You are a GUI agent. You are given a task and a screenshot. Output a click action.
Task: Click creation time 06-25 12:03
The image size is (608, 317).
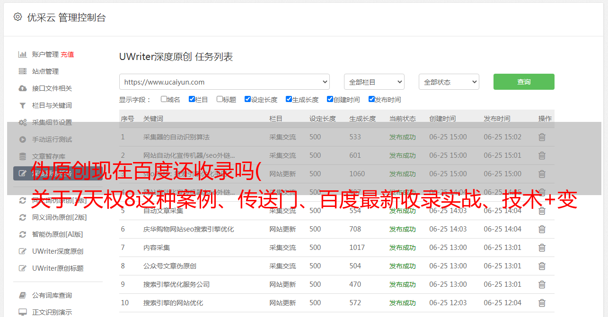pos(448,303)
